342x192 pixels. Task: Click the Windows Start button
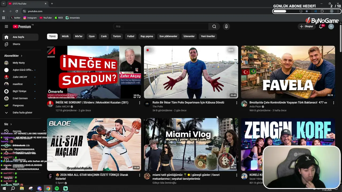click(4, 189)
